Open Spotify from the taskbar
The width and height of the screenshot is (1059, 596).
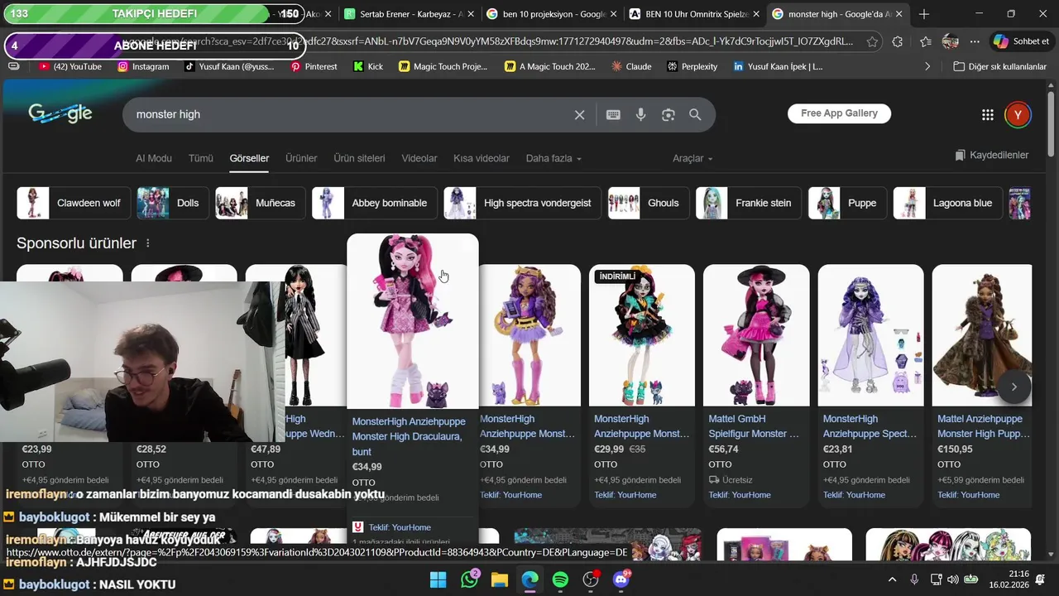560,579
